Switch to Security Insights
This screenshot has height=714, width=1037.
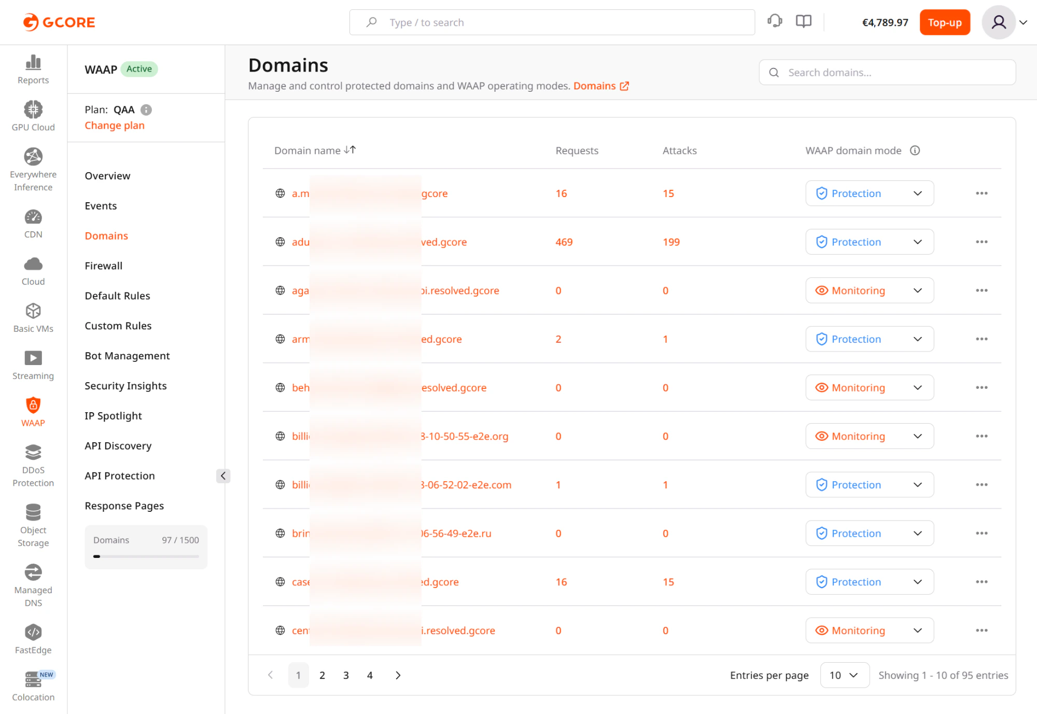pos(125,385)
